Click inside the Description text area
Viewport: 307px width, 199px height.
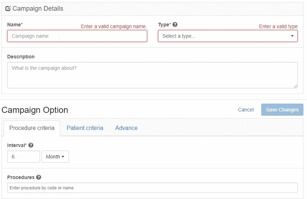(x=152, y=75)
